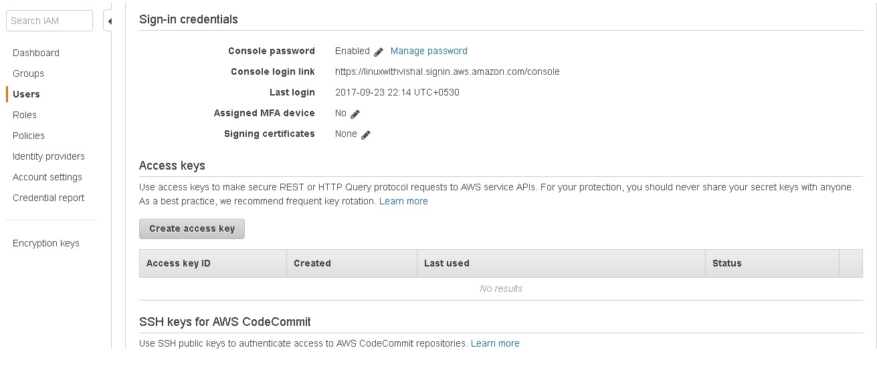Collapse the IAM sidebar with arrow
The height and width of the screenshot is (388, 877).
(x=109, y=21)
